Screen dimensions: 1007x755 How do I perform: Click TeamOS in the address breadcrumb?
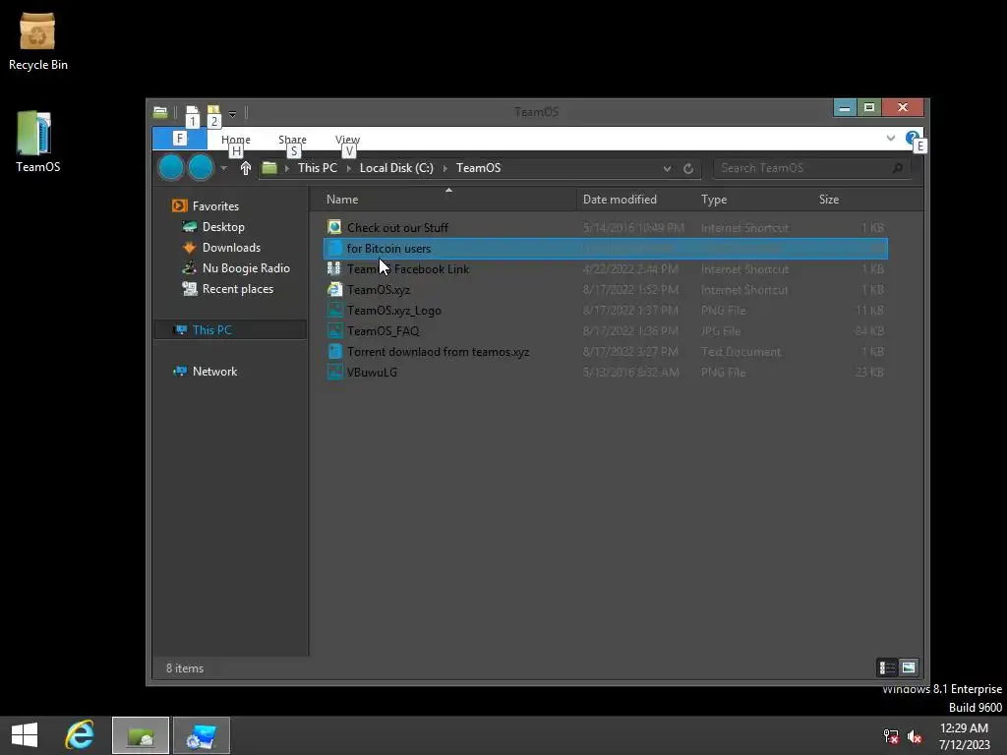[479, 167]
